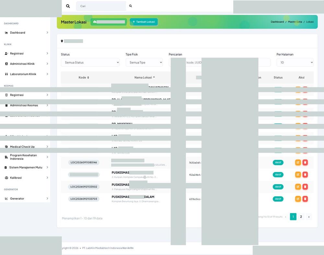Sort table by Kode column
This screenshot has width=324, height=255.
84,77
